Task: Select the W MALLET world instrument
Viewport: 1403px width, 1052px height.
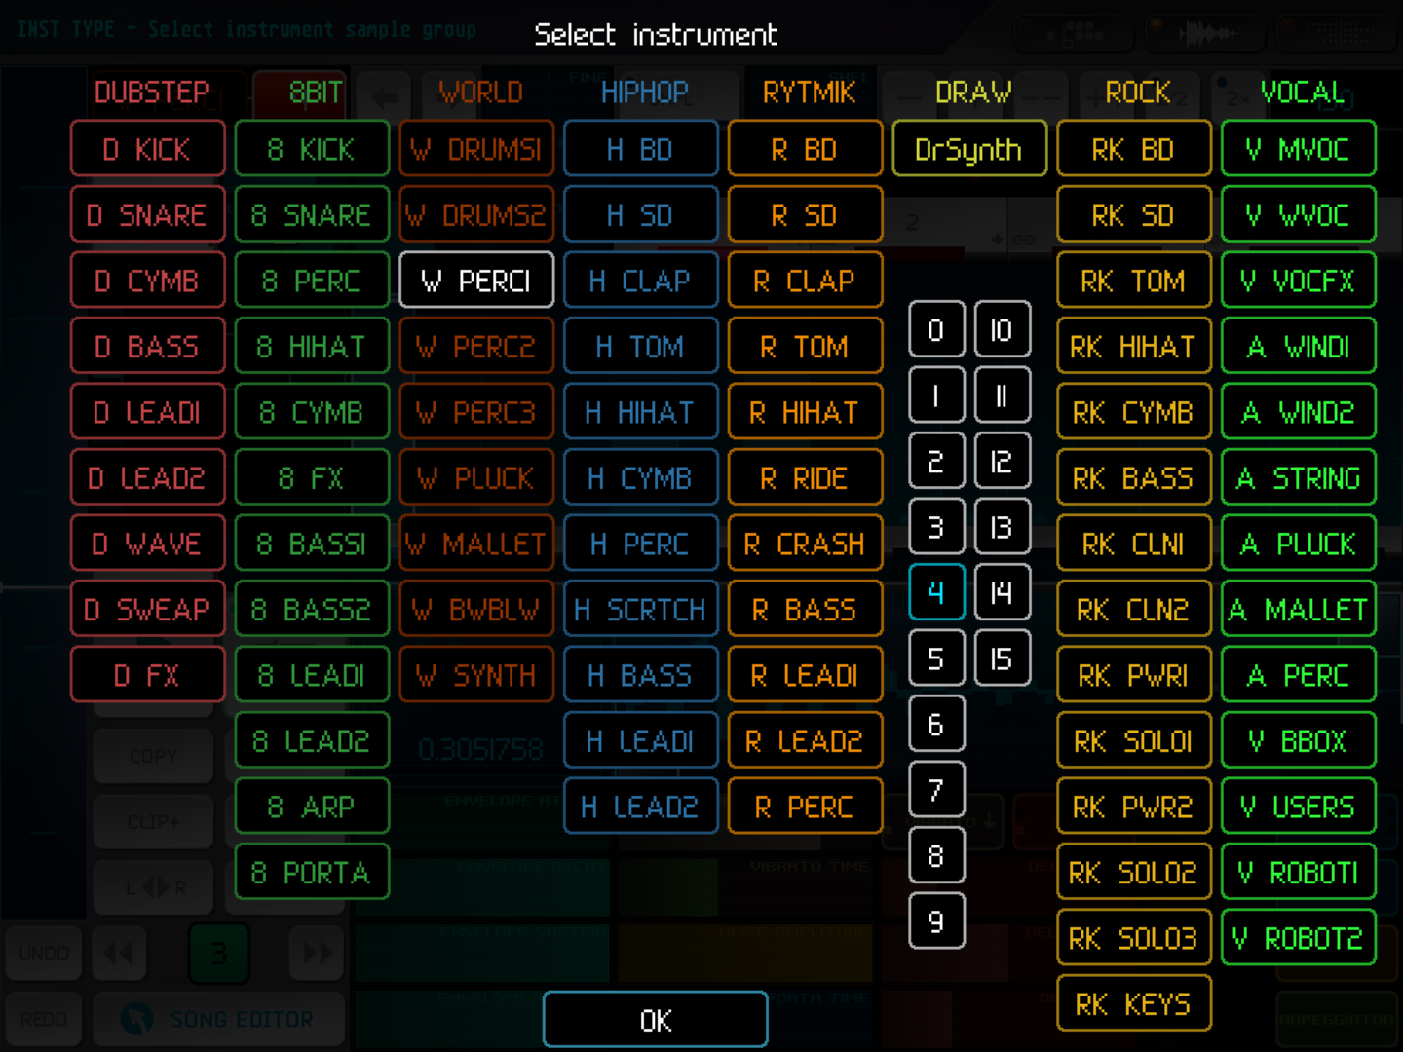Action: click(476, 544)
